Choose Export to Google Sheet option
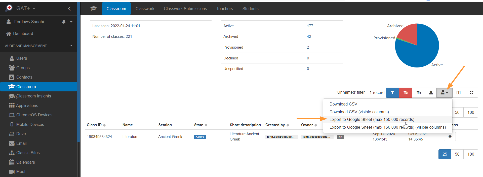Screen dimensions: 483x177 [x=372, y=120]
